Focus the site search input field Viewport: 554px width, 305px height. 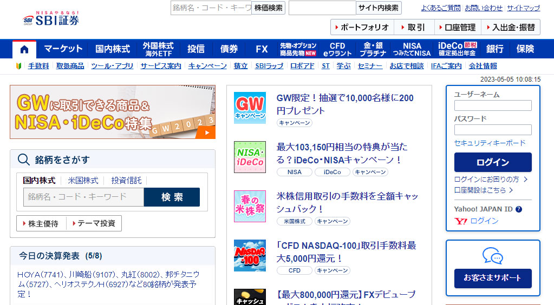click(322, 8)
